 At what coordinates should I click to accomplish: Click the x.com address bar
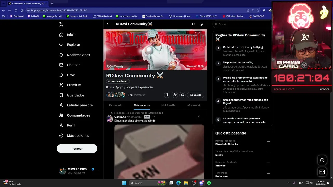pyautogui.click(x=135, y=10)
